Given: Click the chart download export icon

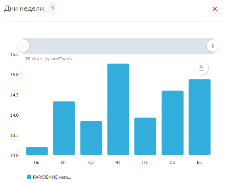Looking at the screenshot, I should point(201,68).
